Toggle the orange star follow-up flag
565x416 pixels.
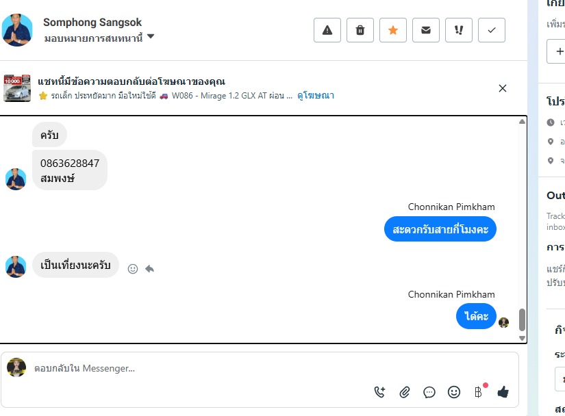[x=393, y=30]
